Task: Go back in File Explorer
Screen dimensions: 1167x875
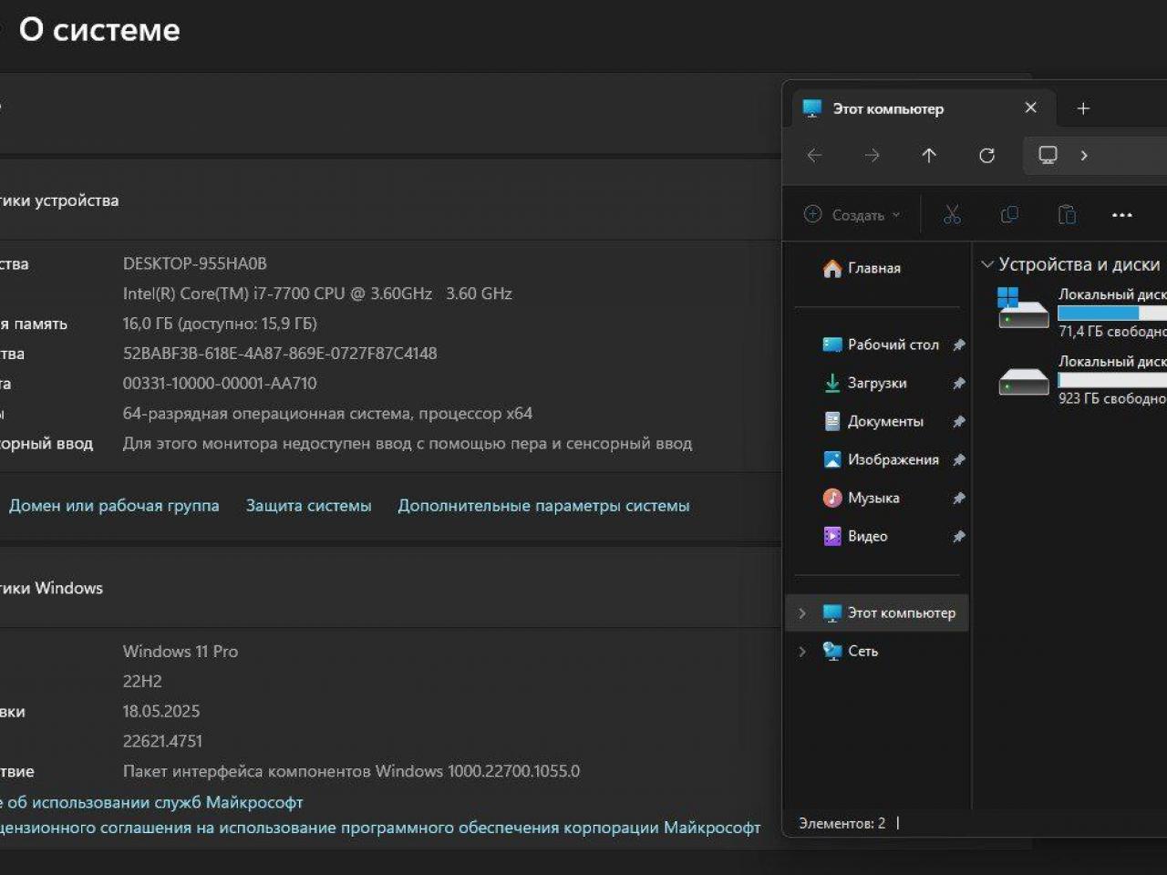Action: coord(815,156)
